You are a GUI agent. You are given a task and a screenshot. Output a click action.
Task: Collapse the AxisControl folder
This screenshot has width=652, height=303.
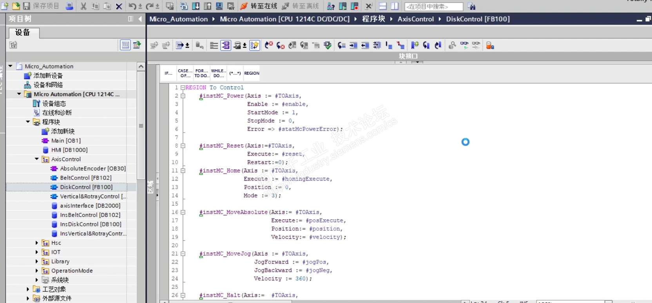(37, 159)
